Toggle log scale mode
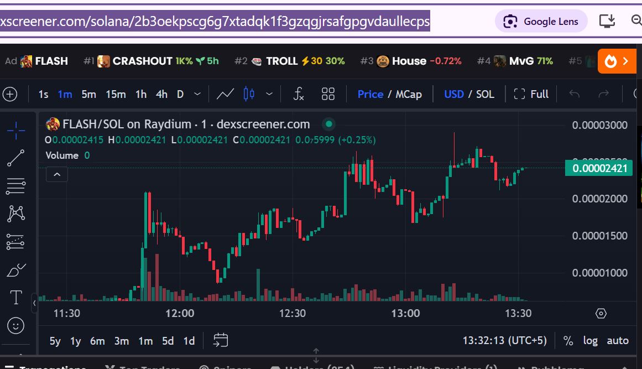 coord(591,341)
